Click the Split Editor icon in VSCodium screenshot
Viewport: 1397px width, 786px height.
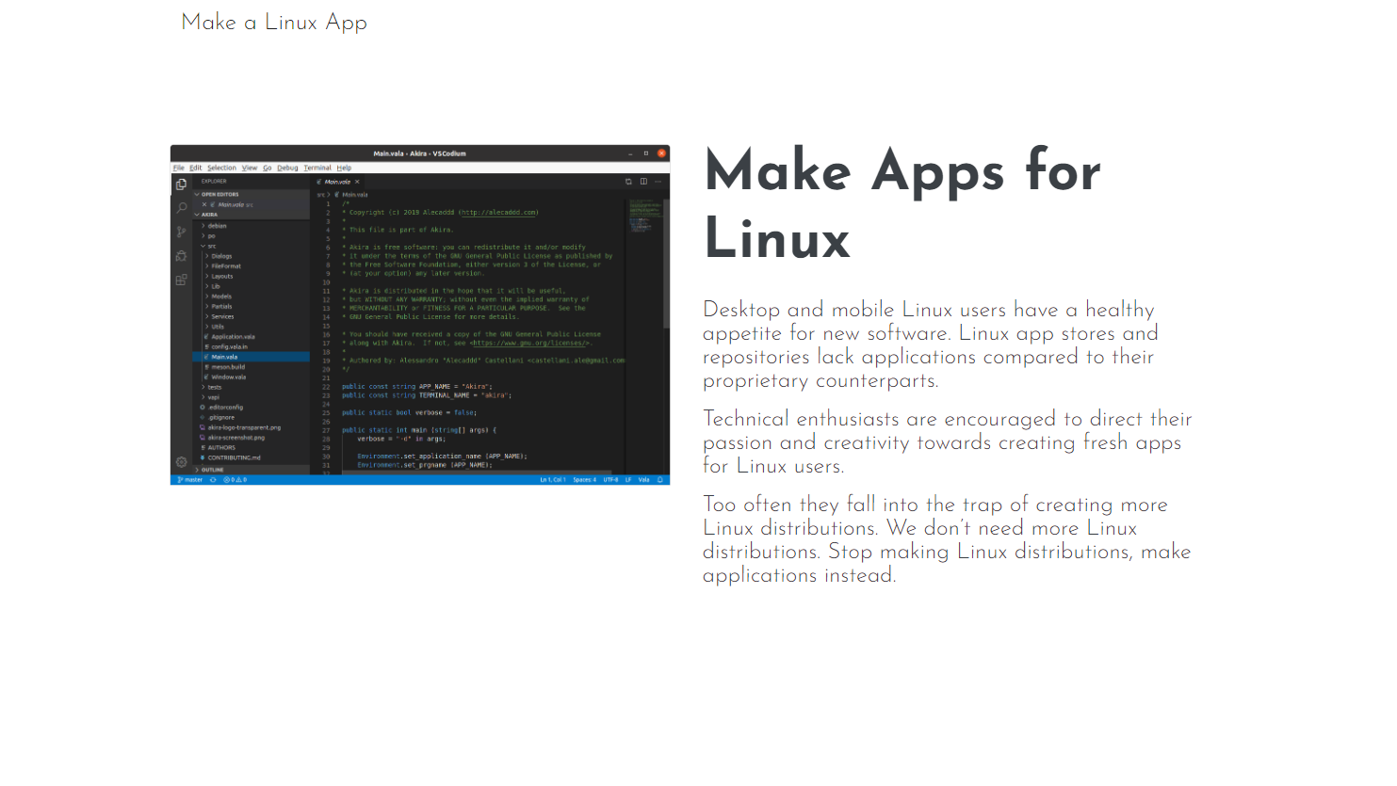click(643, 182)
